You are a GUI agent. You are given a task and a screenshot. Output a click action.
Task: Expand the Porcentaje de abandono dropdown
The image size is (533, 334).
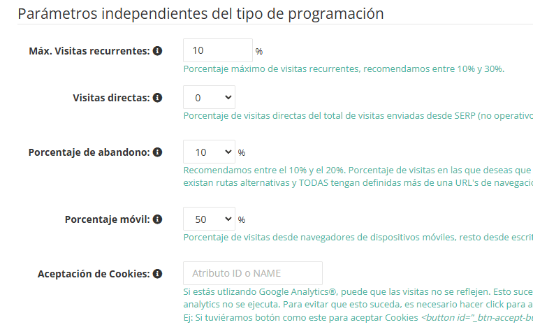(209, 152)
